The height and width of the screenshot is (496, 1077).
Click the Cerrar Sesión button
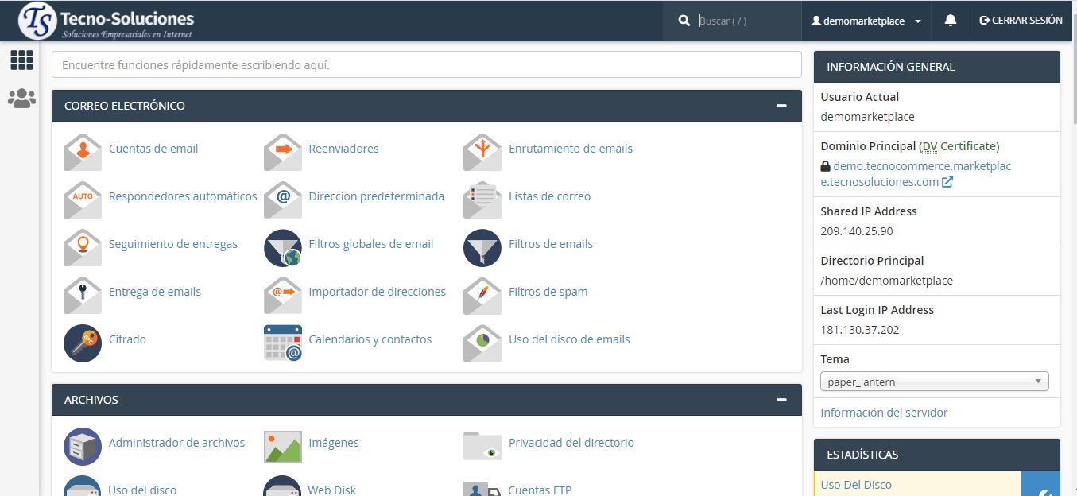point(1021,21)
